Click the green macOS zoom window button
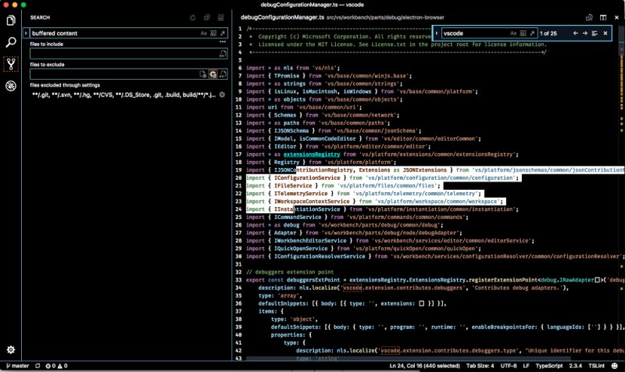The width and height of the screenshot is (625, 372). click(23, 5)
